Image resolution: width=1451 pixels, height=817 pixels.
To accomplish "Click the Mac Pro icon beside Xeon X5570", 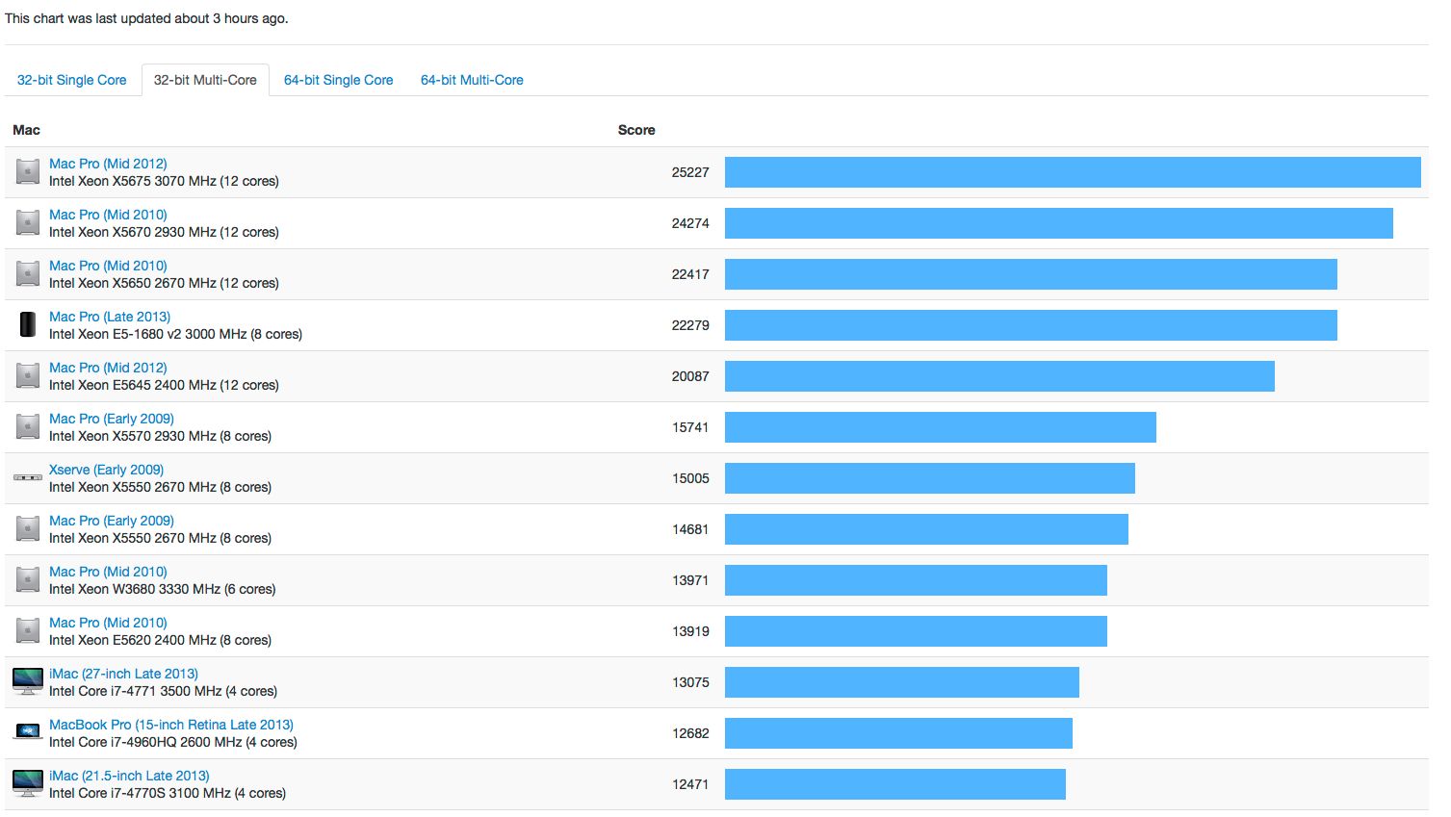I will click(28, 427).
